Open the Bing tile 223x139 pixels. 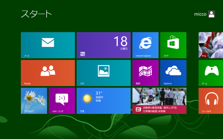point(211,45)
